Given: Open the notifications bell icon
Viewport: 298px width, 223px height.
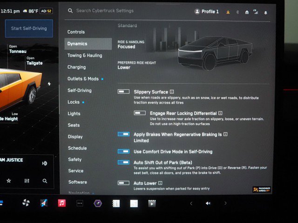Looking at the screenshot, I should tap(266, 13).
